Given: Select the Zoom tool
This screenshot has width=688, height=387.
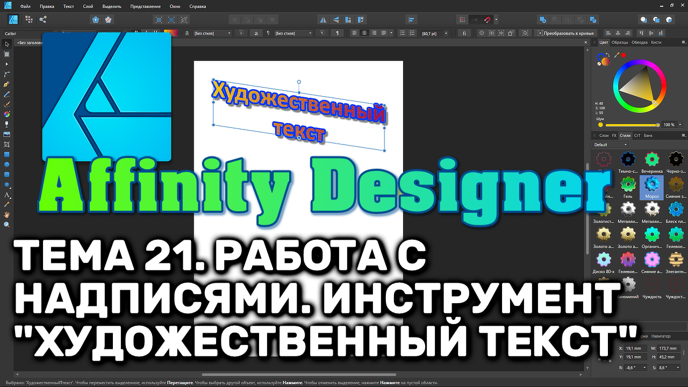Looking at the screenshot, I should pyautogui.click(x=7, y=225).
